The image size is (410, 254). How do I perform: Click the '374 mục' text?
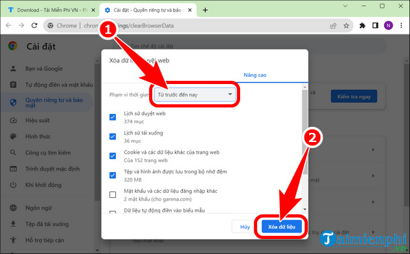click(134, 121)
